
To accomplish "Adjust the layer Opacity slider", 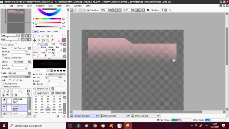I will 20,77.
